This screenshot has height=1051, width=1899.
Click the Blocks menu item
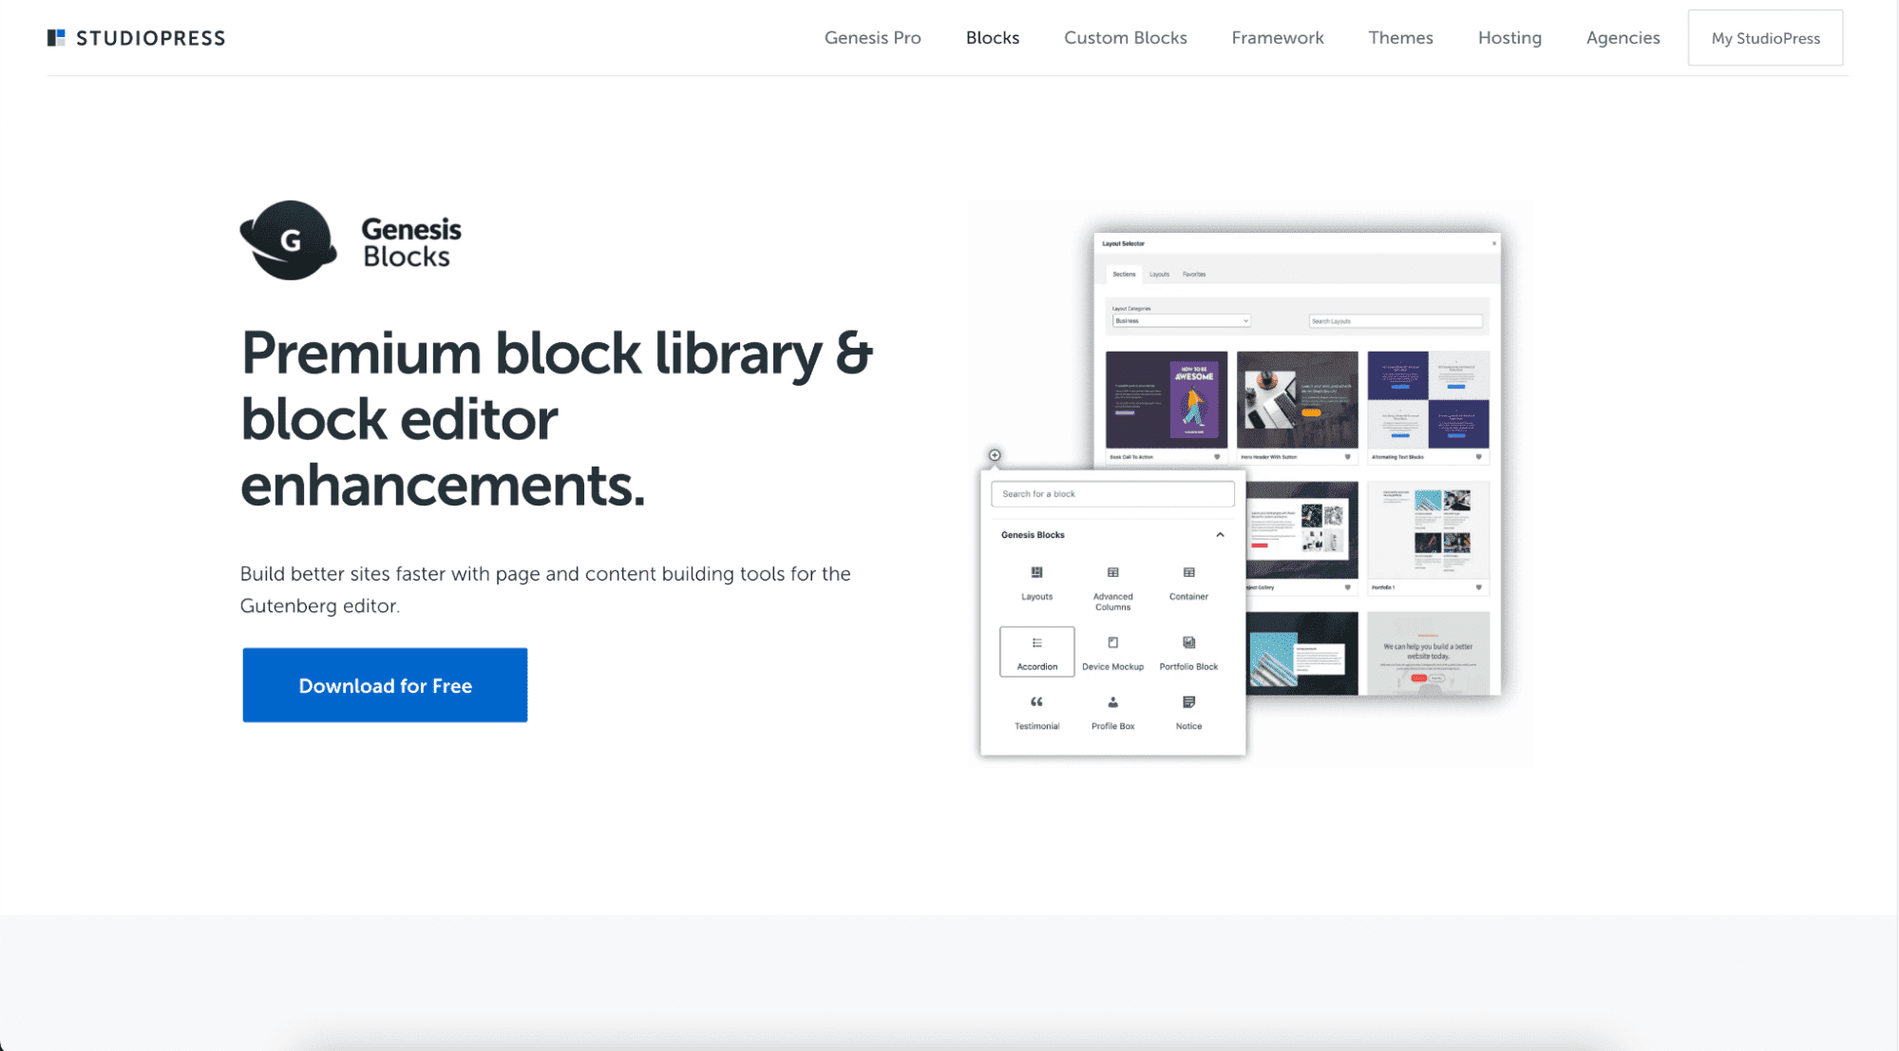992,38
